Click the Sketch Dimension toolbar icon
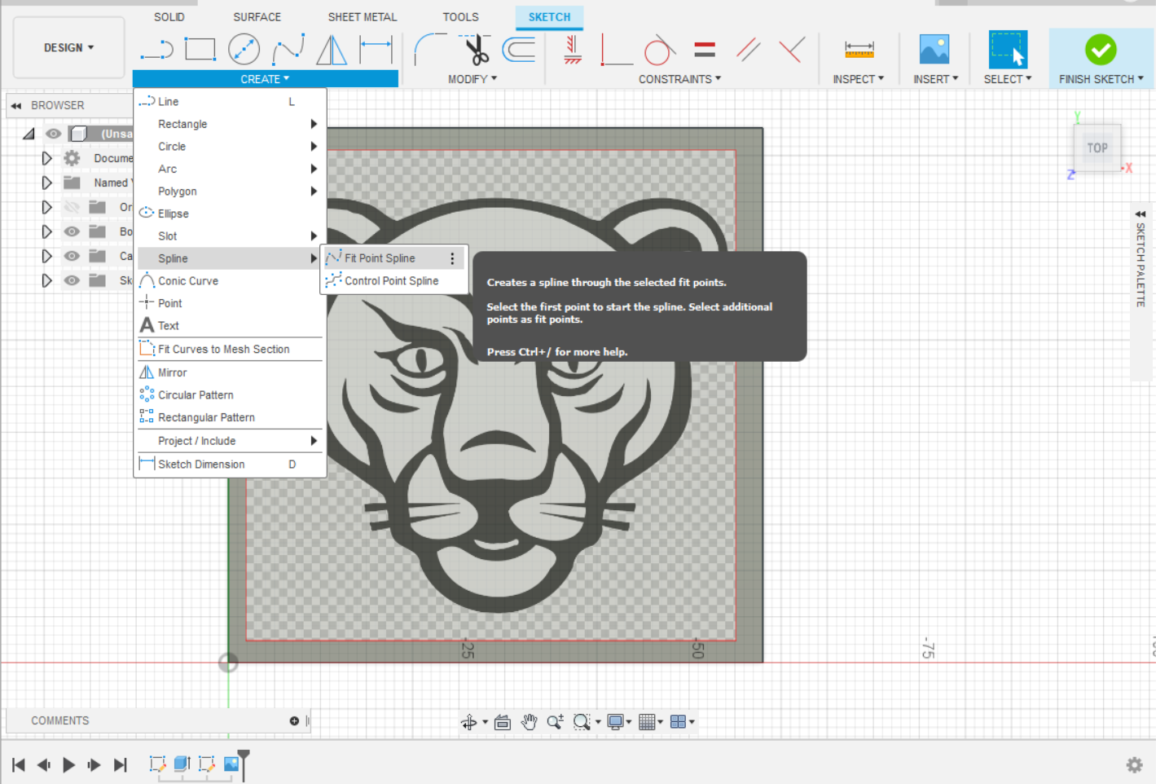Image resolution: width=1156 pixels, height=784 pixels. [x=376, y=50]
